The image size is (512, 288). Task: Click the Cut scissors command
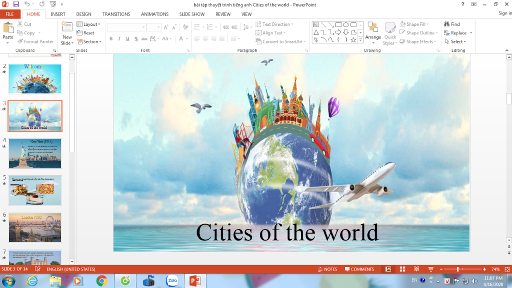pos(24,24)
